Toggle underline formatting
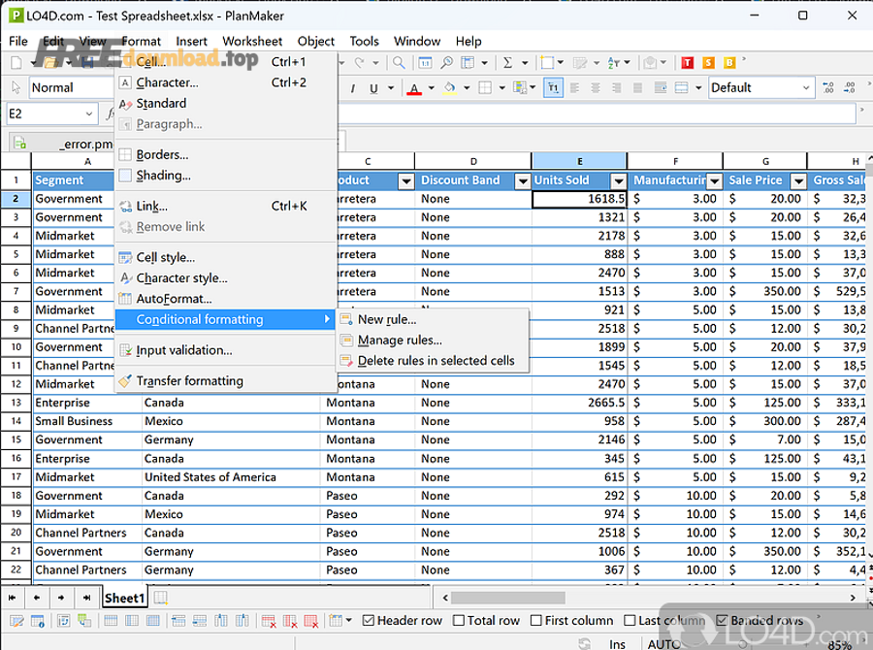 point(373,88)
